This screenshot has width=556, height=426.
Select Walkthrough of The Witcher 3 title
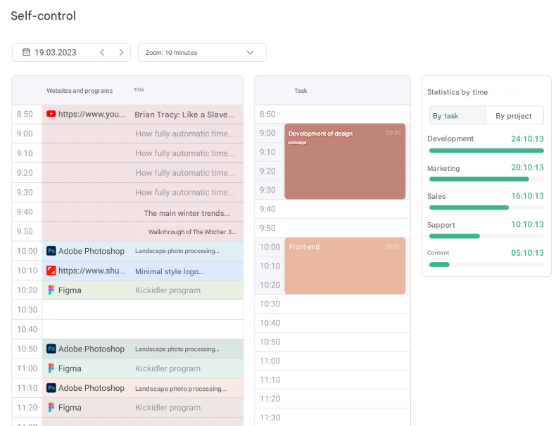coord(192,232)
